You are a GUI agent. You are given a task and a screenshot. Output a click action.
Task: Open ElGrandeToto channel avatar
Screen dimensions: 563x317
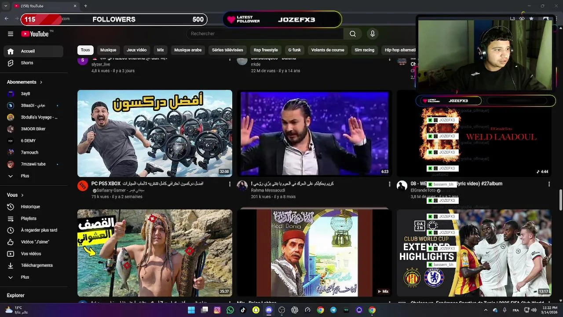pyautogui.click(x=402, y=186)
